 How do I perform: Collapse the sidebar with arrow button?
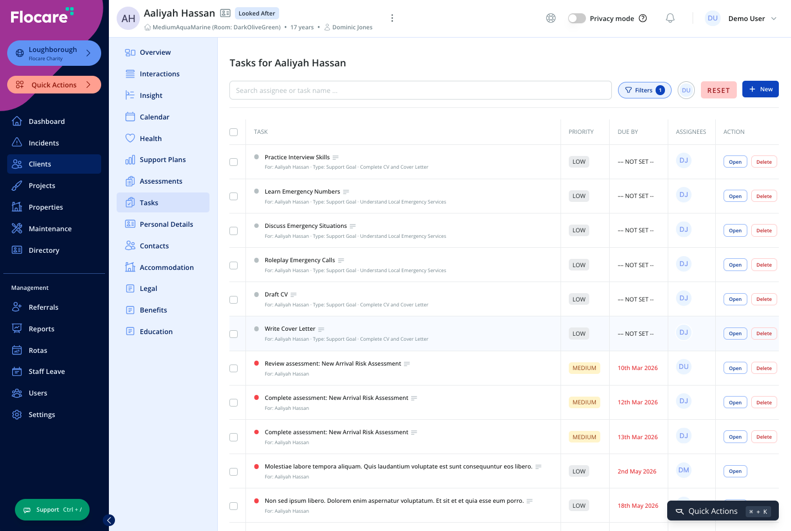point(109,520)
